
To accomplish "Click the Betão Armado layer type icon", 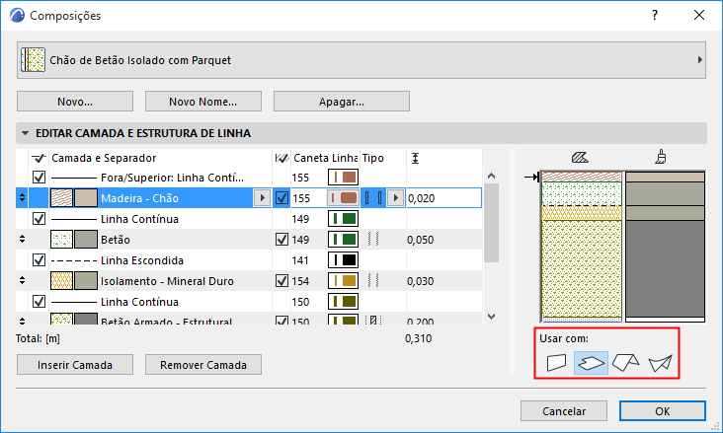I will [373, 320].
